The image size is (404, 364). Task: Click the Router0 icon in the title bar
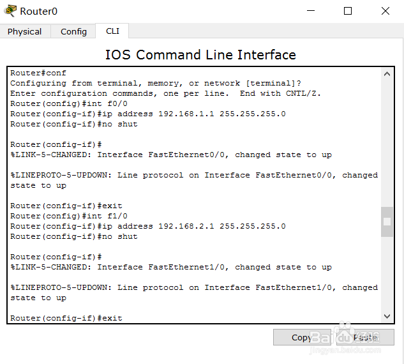coord(10,11)
